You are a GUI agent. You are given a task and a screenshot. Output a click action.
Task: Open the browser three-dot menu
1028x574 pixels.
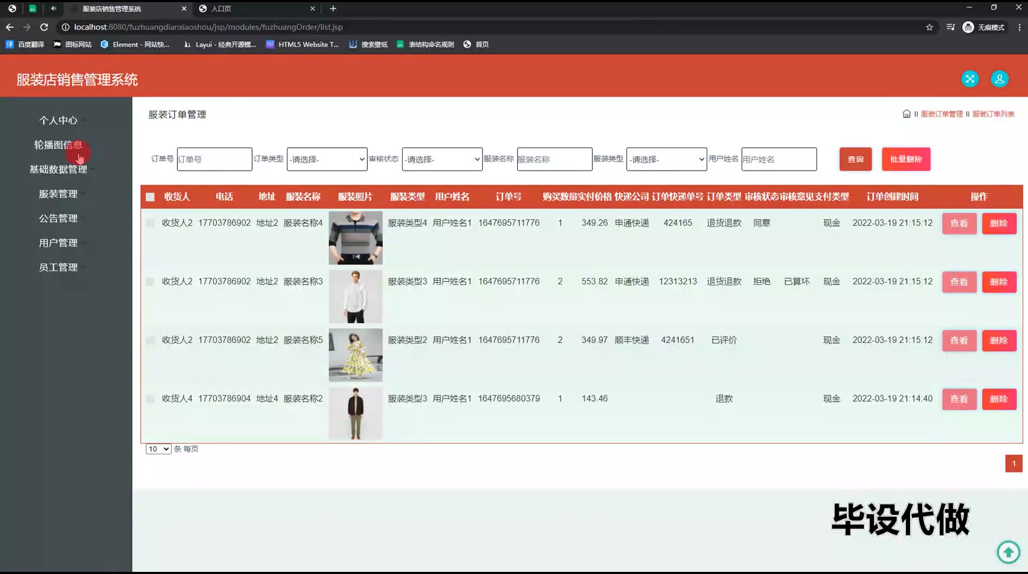pyautogui.click(x=1019, y=27)
